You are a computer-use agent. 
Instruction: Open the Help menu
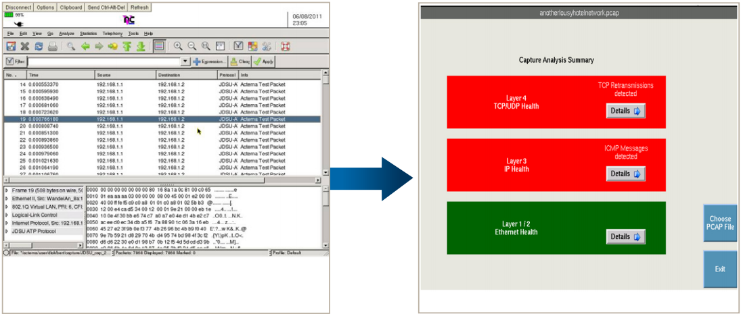pos(148,34)
